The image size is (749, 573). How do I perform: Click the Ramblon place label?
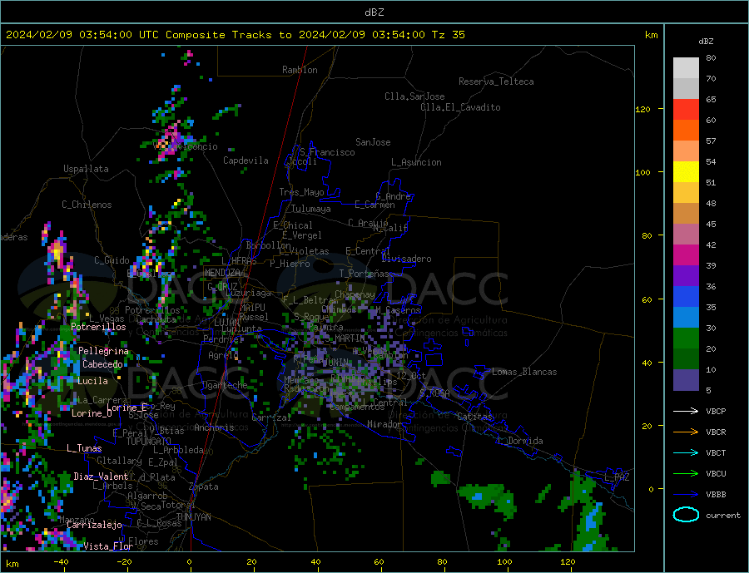[x=300, y=70]
